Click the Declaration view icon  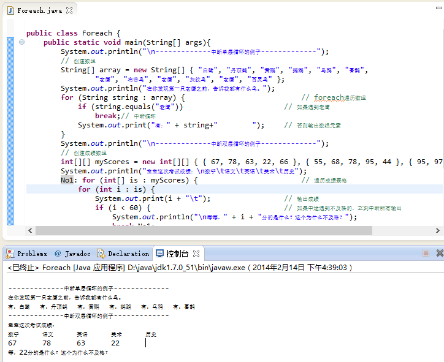pos(101,254)
